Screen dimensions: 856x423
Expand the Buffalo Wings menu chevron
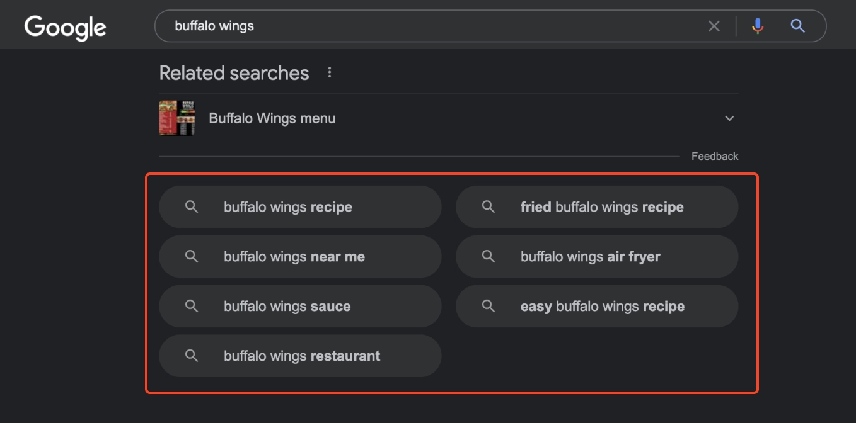tap(729, 118)
